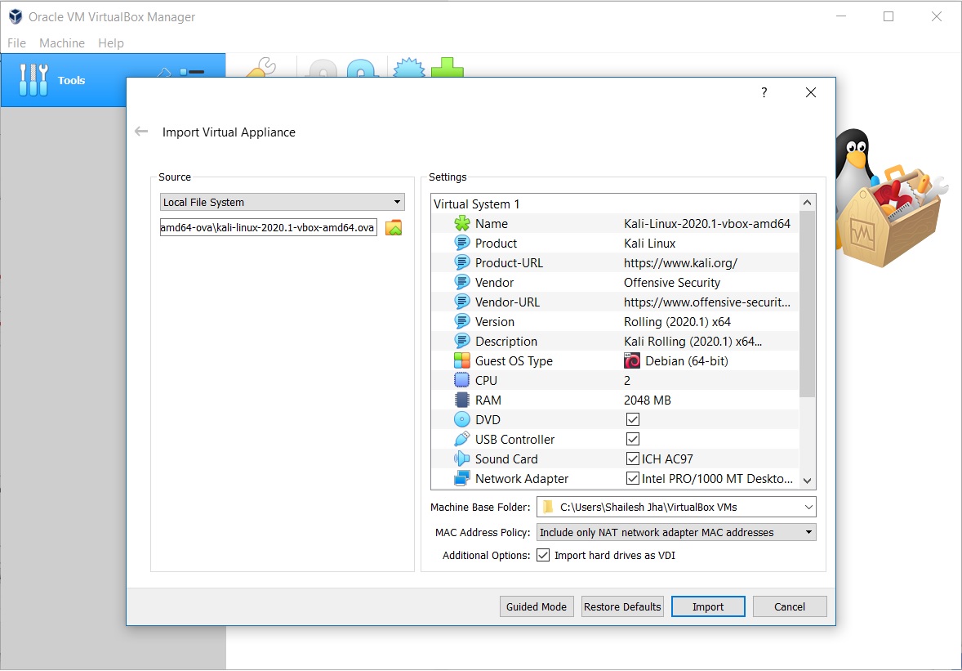
Task: Click the settings list scroll down arrow
Action: [808, 481]
